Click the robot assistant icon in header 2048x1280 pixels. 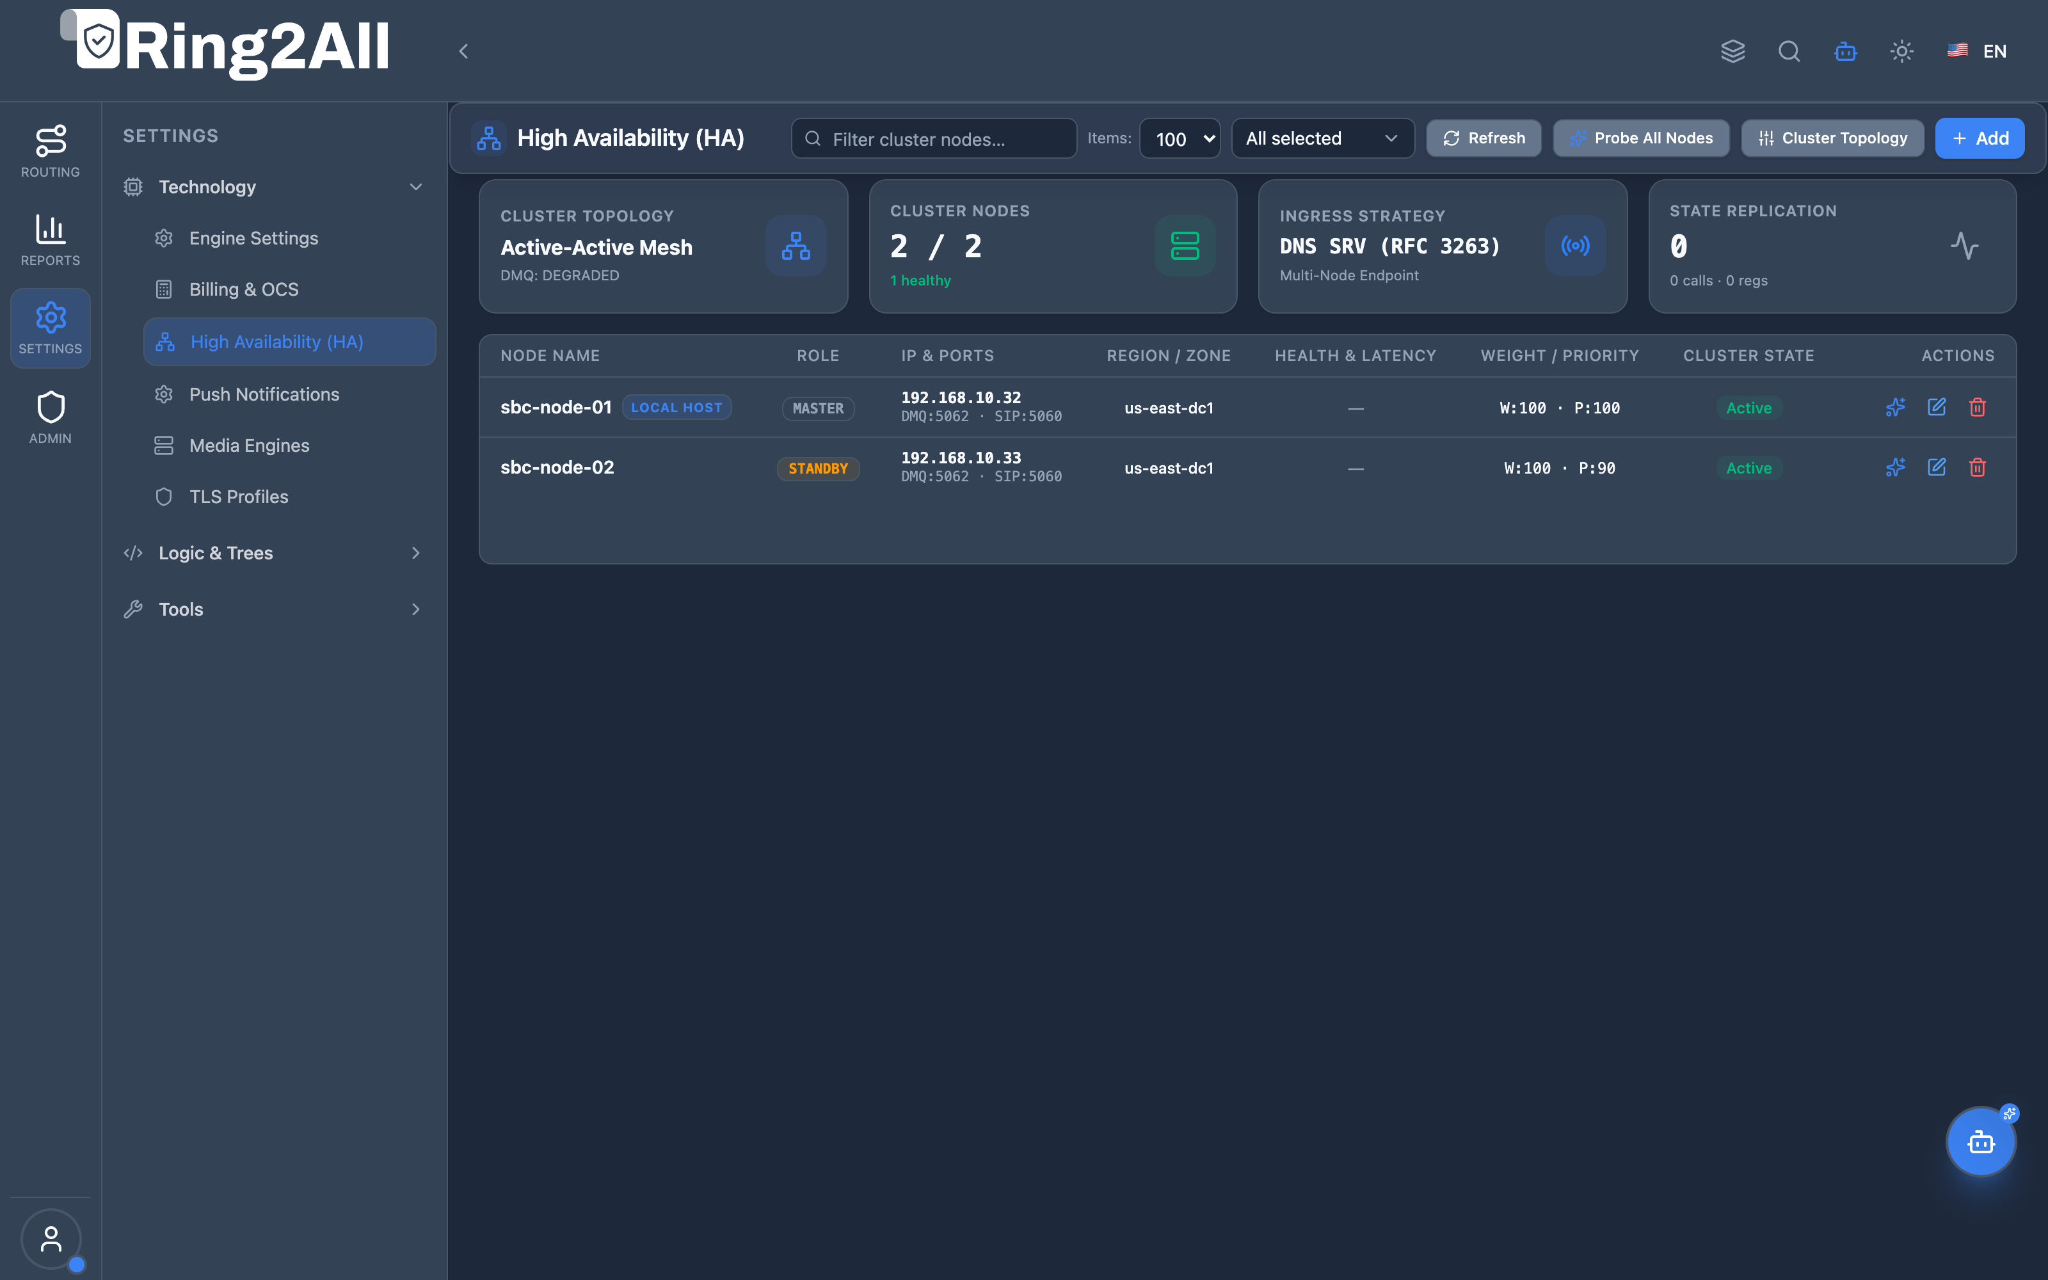tap(1846, 52)
